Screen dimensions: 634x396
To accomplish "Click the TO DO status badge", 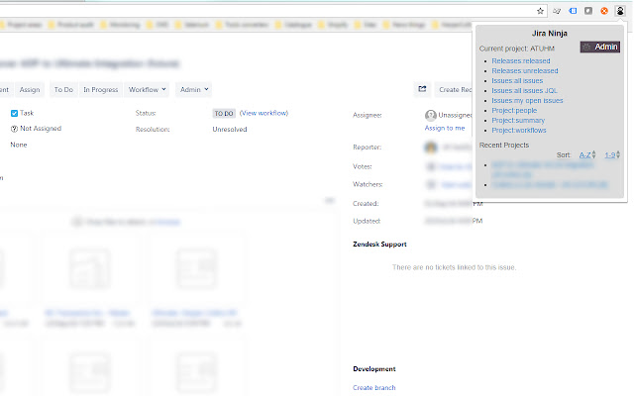I will coord(224,114).
